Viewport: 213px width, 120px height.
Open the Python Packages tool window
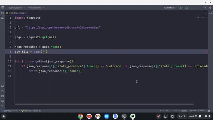click(2, 86)
